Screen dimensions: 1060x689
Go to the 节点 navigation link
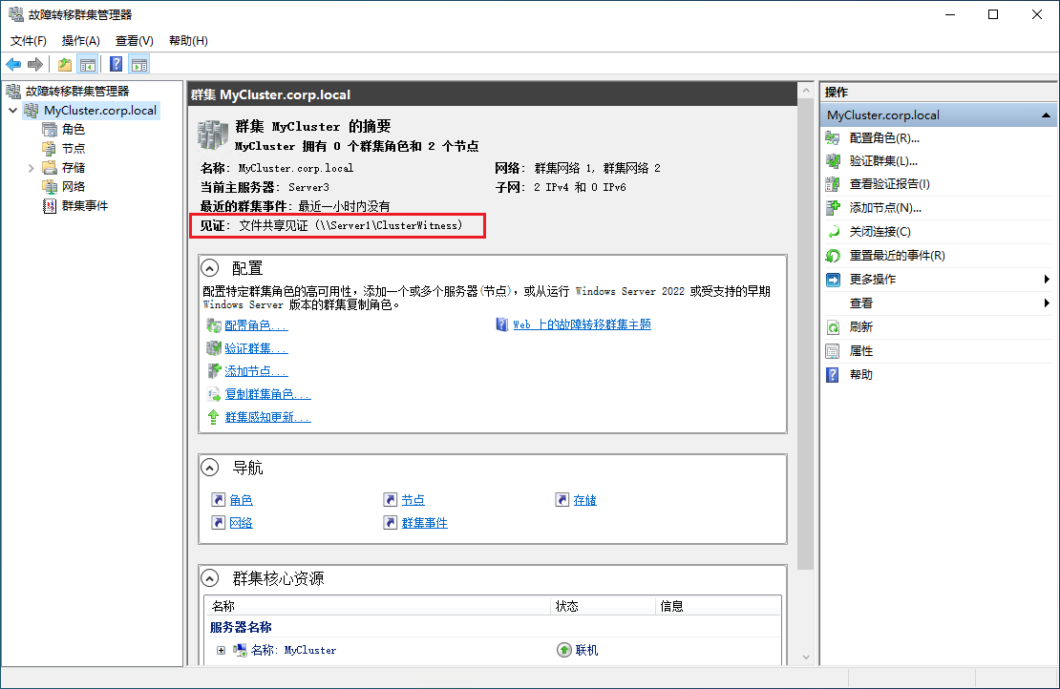[x=413, y=500]
